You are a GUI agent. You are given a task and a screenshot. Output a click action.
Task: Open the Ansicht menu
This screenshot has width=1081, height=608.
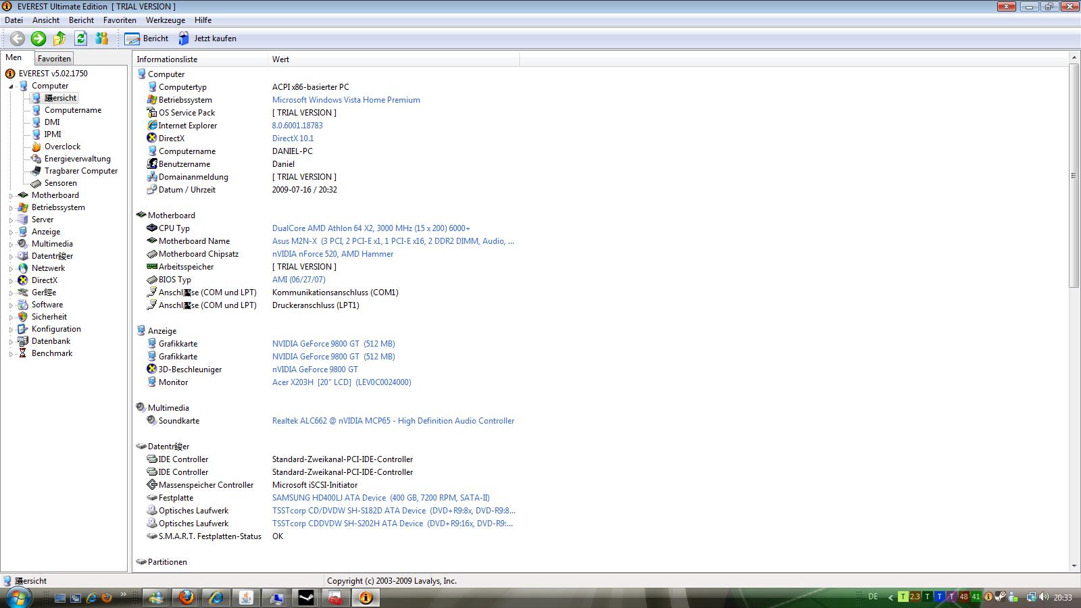coord(46,20)
